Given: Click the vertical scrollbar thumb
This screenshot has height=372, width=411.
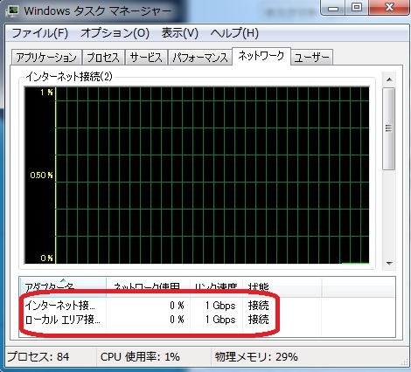Looking at the screenshot, I should pyautogui.click(x=389, y=128).
